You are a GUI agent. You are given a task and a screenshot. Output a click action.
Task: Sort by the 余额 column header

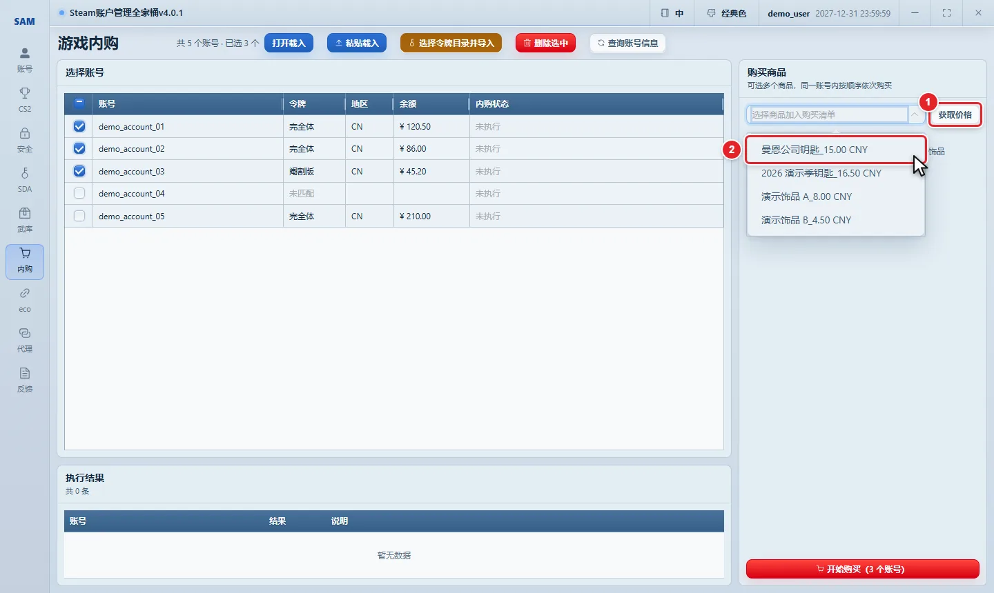tap(431, 103)
